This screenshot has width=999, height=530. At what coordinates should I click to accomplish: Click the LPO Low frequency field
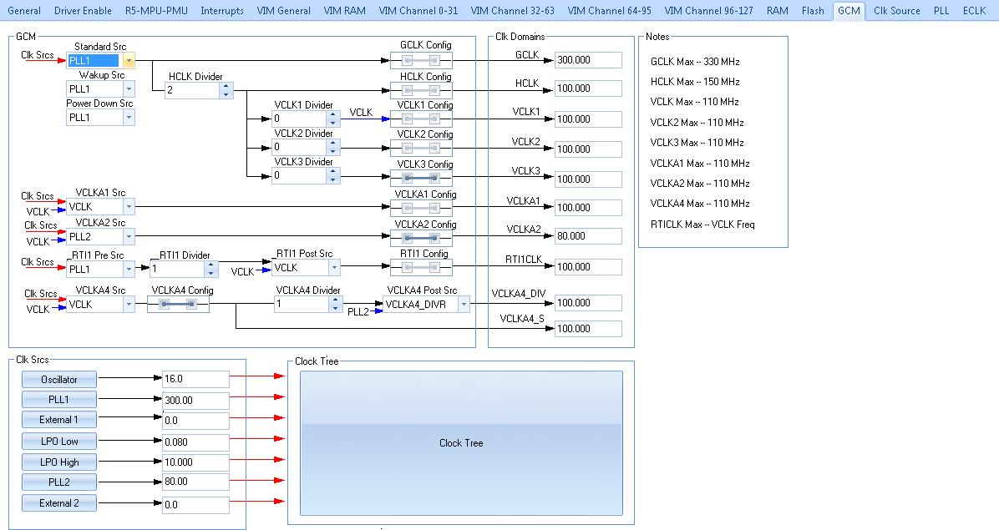(195, 442)
